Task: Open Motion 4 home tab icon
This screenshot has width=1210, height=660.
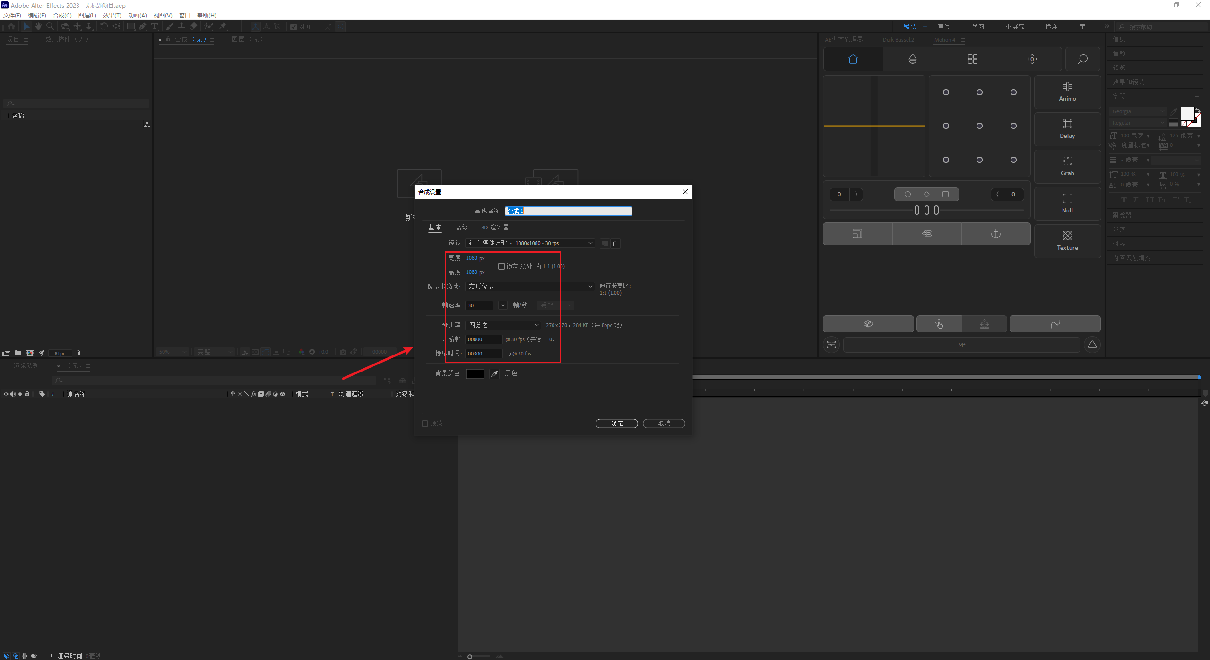Action: pyautogui.click(x=853, y=59)
